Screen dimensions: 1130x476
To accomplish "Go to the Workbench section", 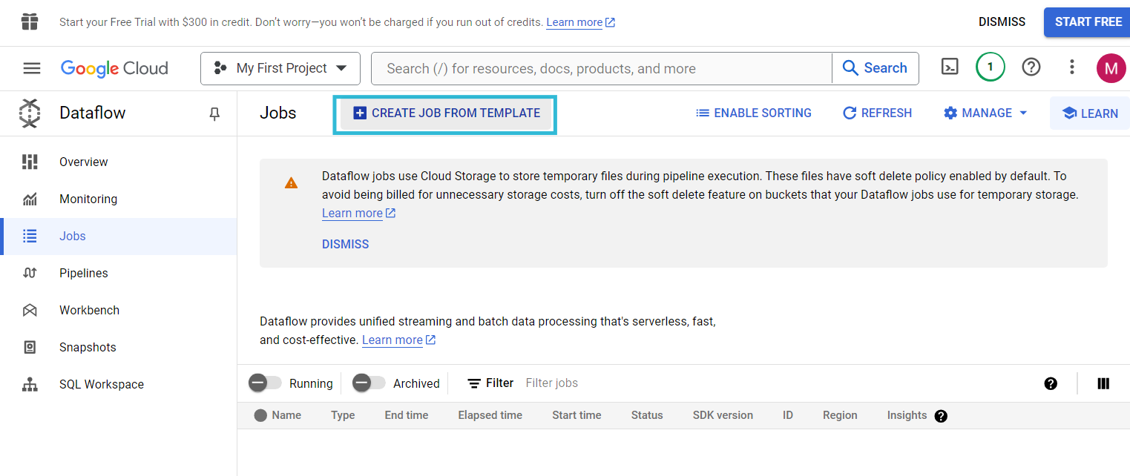I will [89, 310].
